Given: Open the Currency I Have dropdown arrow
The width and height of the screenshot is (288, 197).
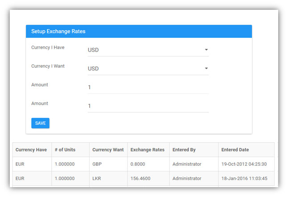Looking at the screenshot, I should pyautogui.click(x=206, y=50).
